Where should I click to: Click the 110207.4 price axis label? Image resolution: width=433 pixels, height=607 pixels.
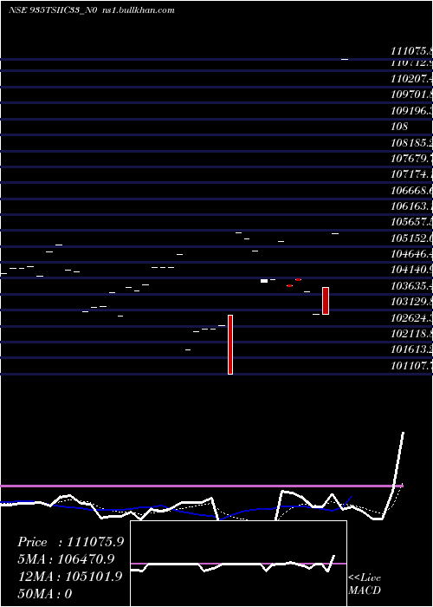pyautogui.click(x=411, y=80)
